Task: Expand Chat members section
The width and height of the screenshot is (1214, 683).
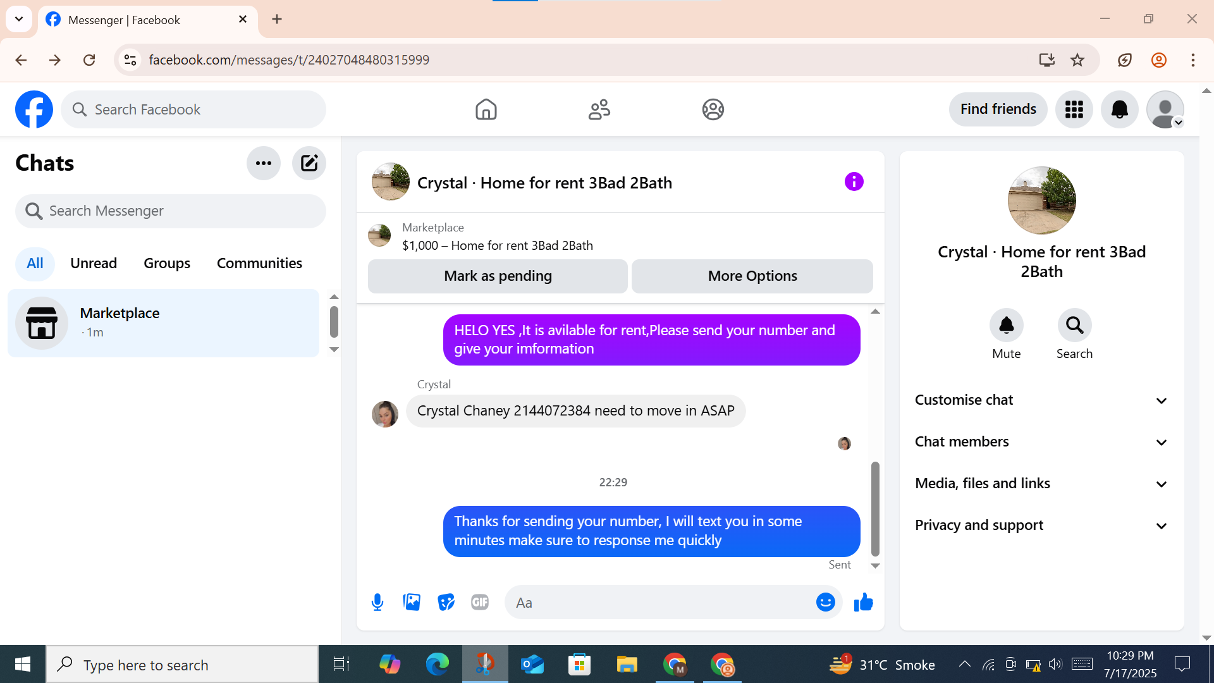Action: point(1041,442)
